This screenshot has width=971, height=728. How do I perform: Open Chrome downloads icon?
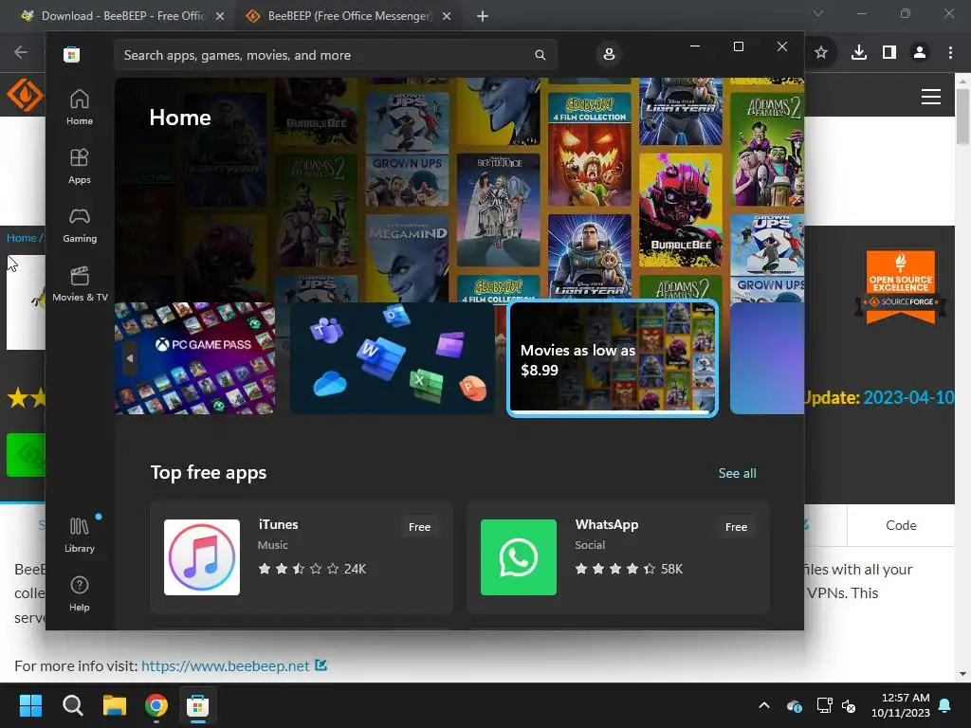click(859, 53)
